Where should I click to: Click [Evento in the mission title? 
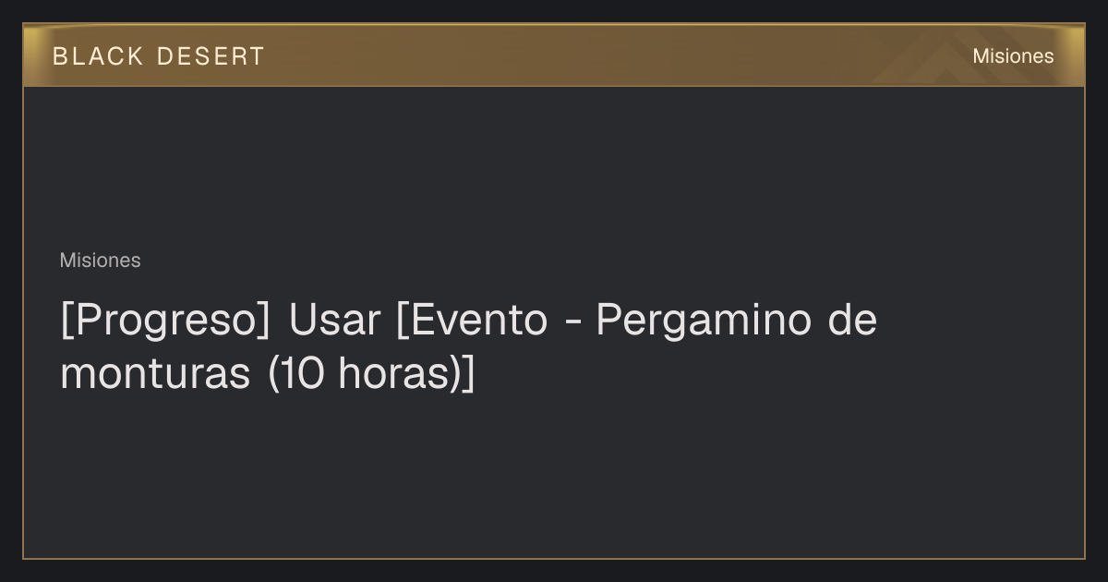coord(472,321)
